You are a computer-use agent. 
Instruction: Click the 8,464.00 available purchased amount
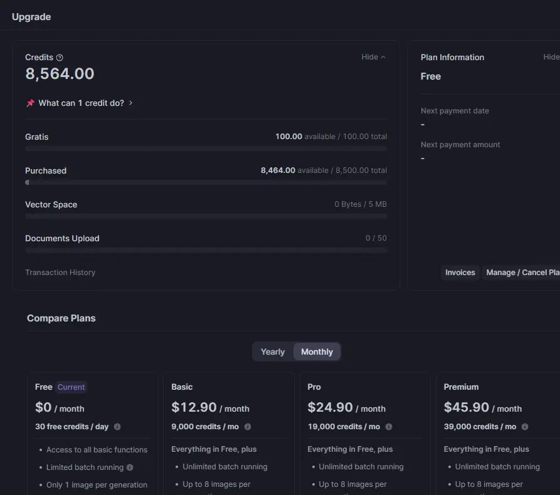[x=278, y=170]
